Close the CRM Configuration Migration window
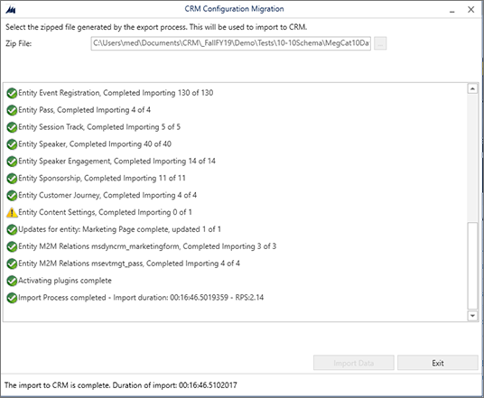The width and height of the screenshot is (484, 398). point(470,10)
